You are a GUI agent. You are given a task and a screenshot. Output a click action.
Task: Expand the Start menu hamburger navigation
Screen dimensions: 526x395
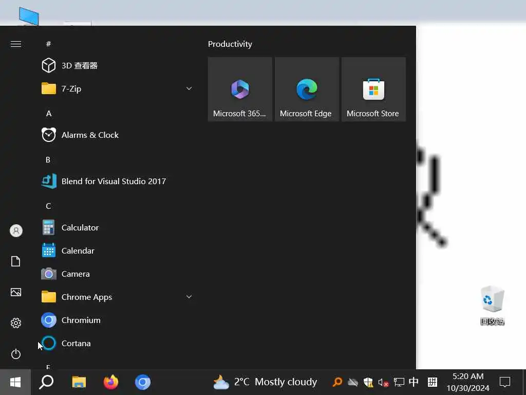(16, 44)
